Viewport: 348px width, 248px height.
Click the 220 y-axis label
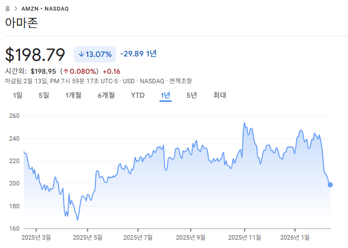pos(14,161)
